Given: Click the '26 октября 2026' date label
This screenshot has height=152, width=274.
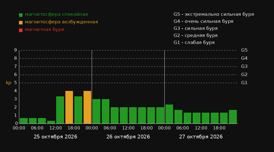Looking at the screenshot, I should [128, 137].
